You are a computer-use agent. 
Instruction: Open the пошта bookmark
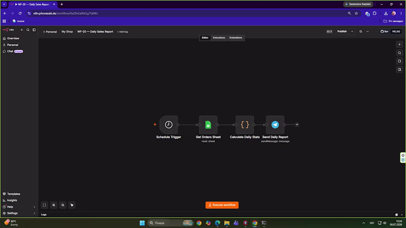point(18,21)
